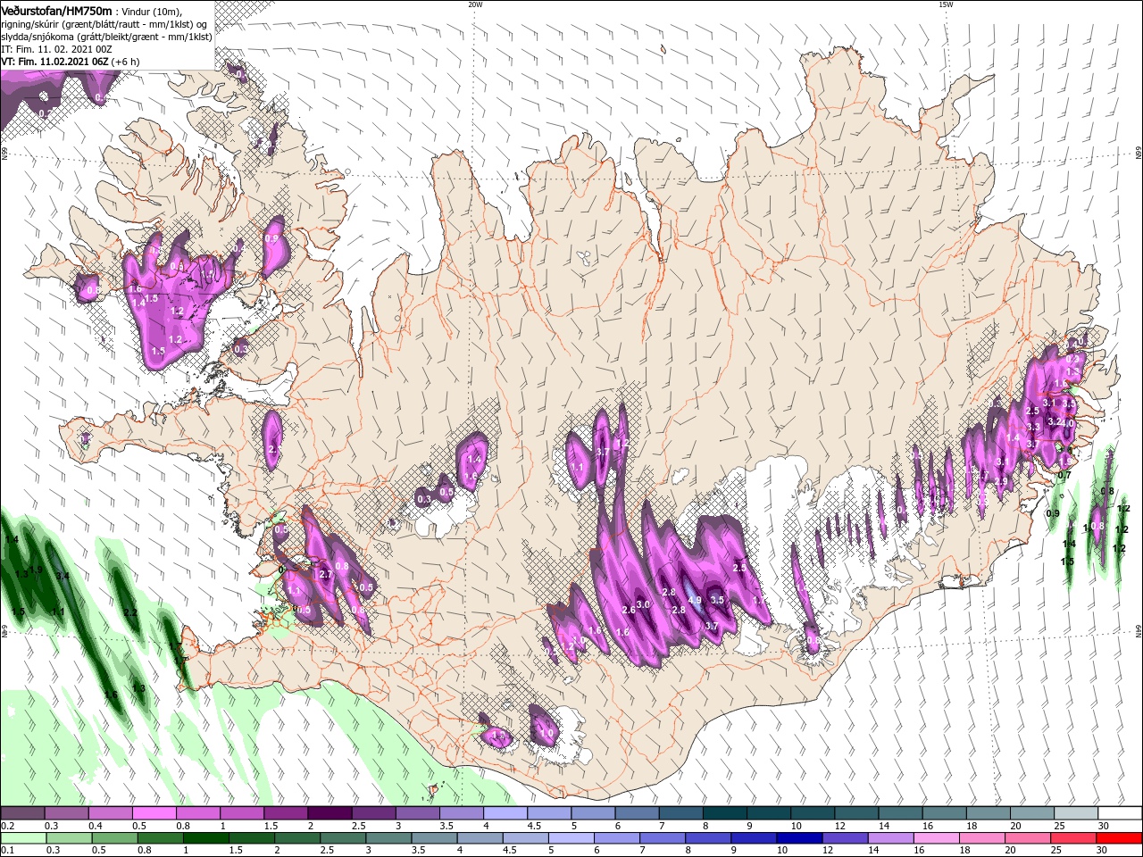Click the IT initial time line 2021 00Z
Screen dimensions: 1143x857
[55, 49]
